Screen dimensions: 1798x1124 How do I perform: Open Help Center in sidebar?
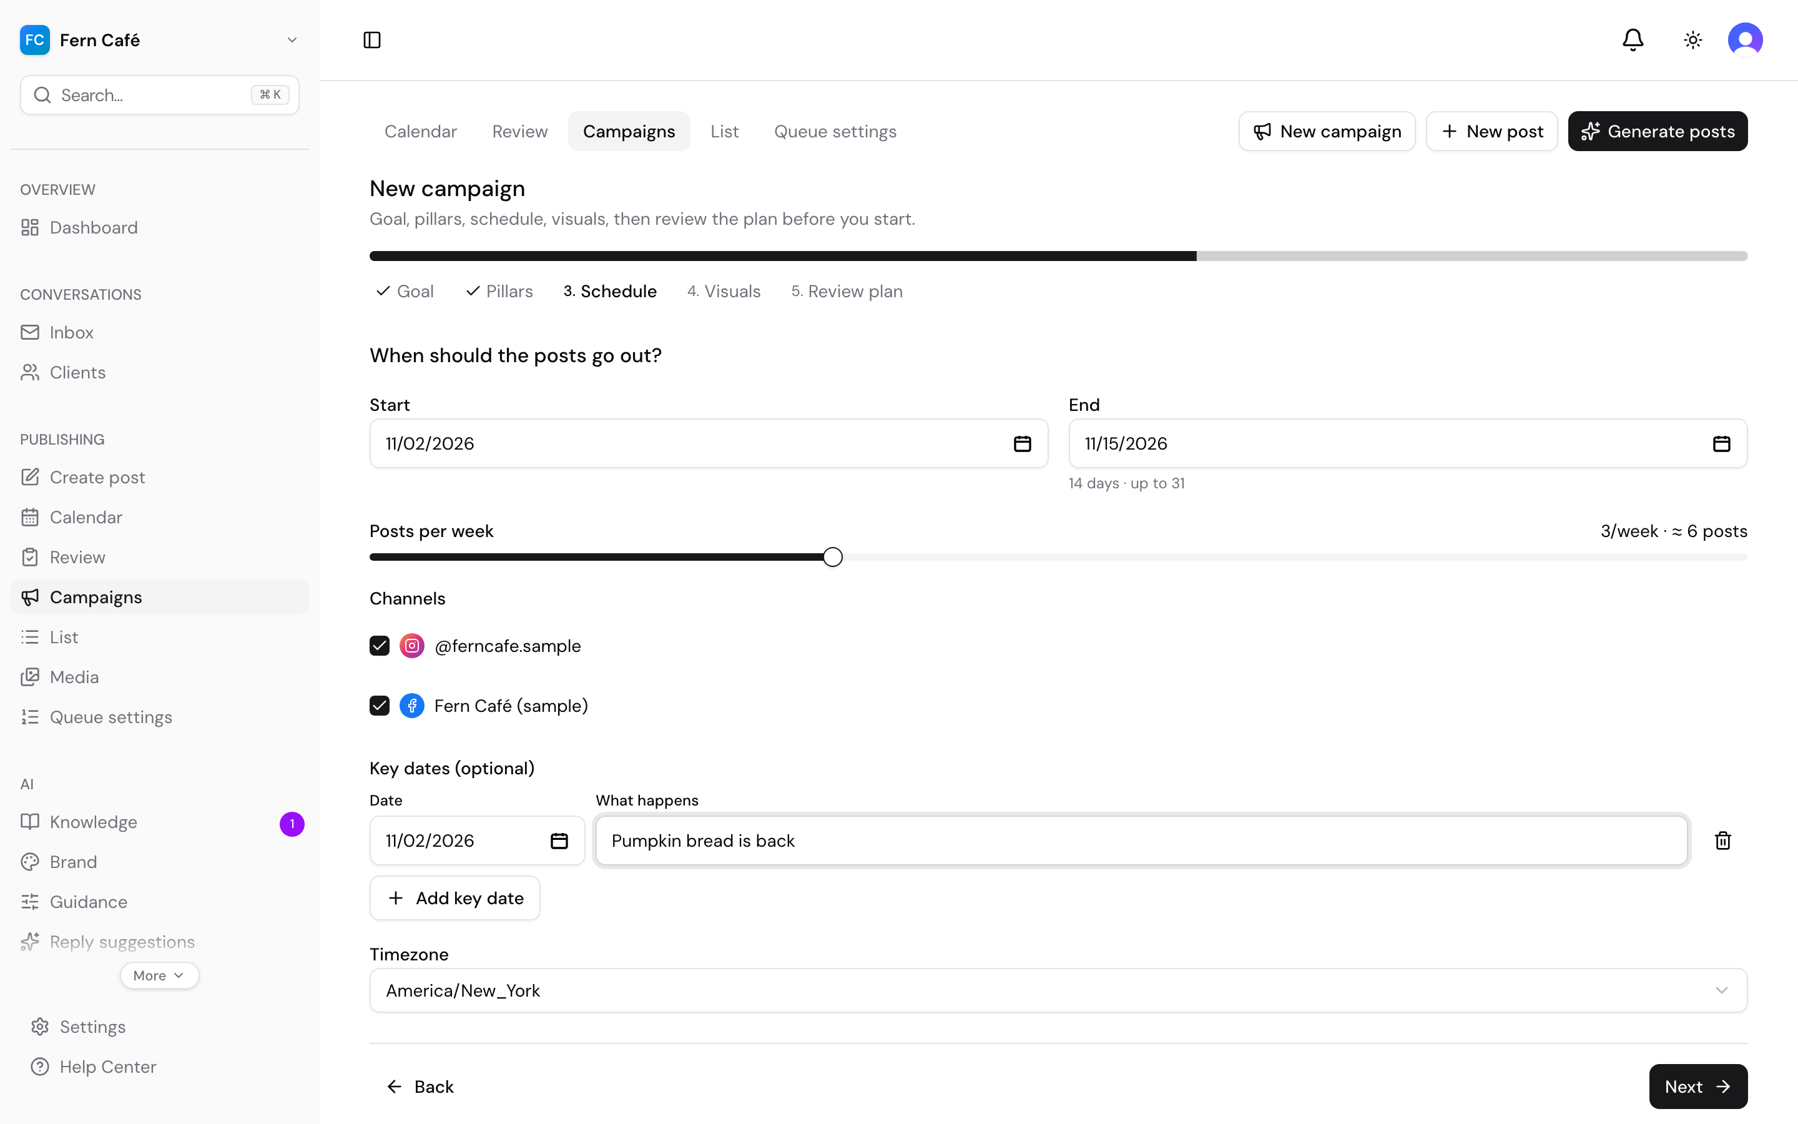[160, 1067]
